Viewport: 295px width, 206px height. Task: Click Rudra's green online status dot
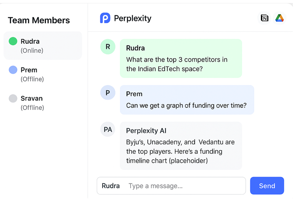point(13,41)
